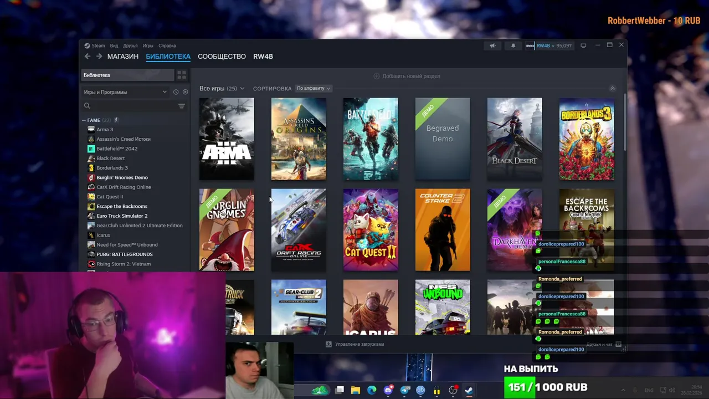
Task: Open the Друзья menu
Action: point(130,46)
